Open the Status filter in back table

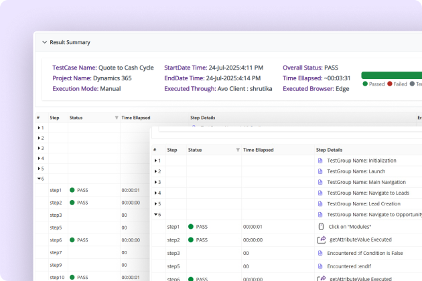(x=117, y=118)
